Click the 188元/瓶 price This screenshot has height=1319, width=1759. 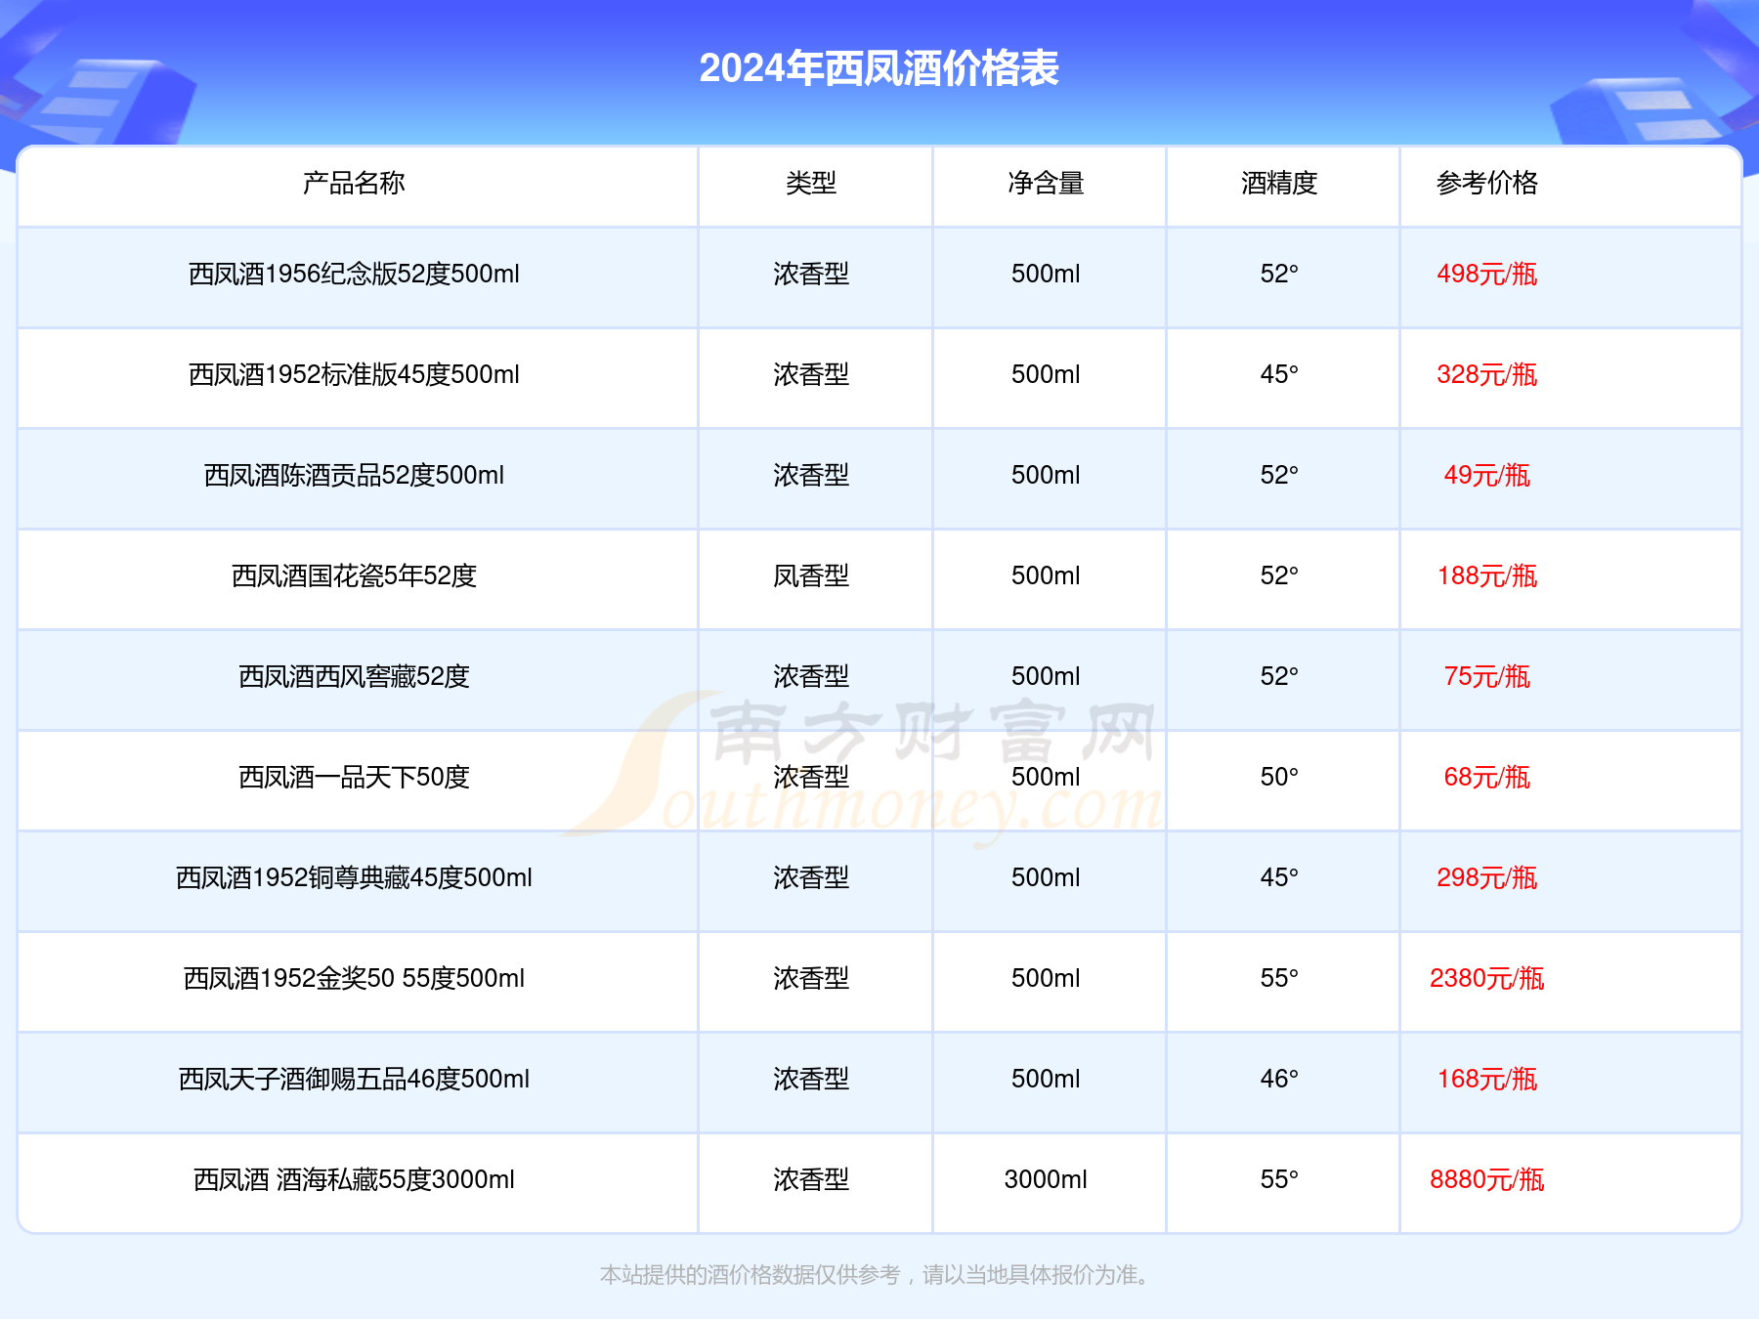(x=1487, y=575)
